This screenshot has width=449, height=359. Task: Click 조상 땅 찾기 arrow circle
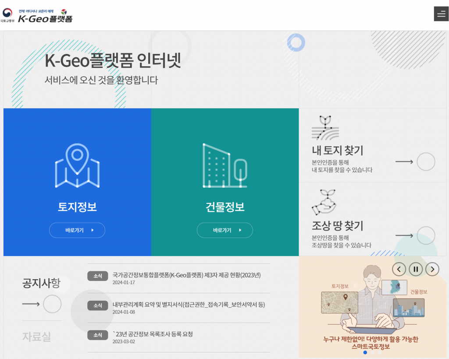click(x=426, y=236)
